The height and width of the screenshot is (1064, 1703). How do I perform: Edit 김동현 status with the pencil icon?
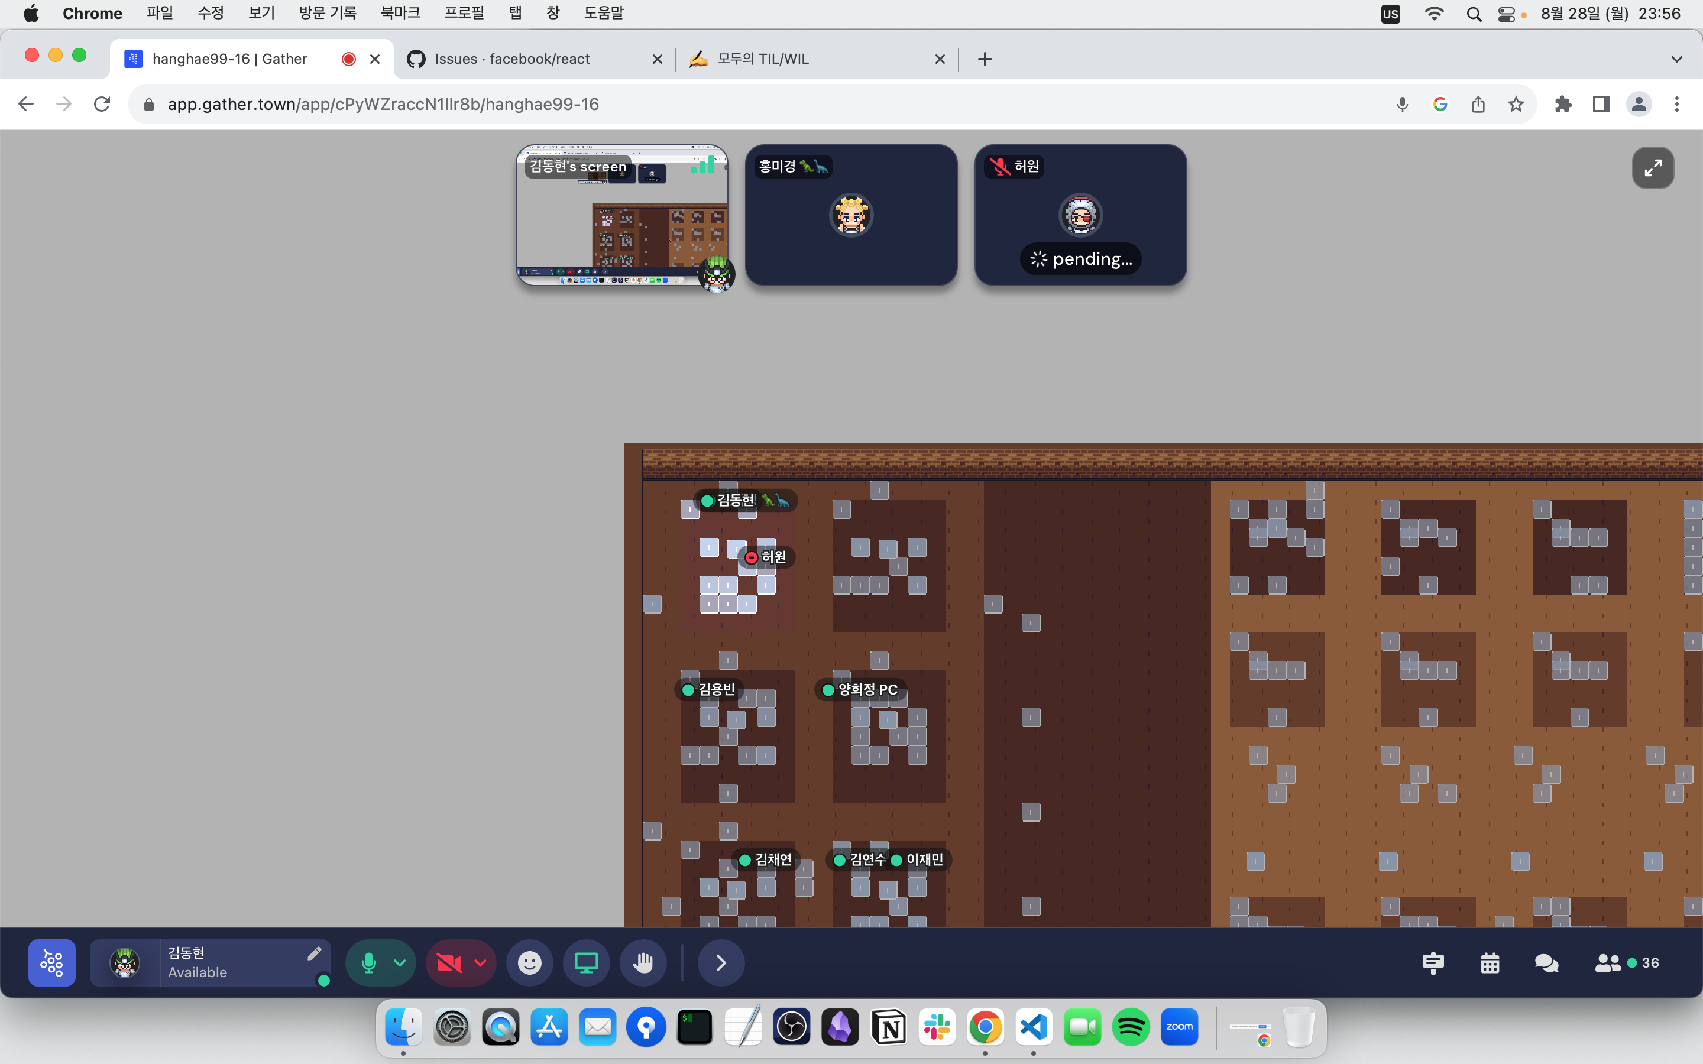point(314,953)
